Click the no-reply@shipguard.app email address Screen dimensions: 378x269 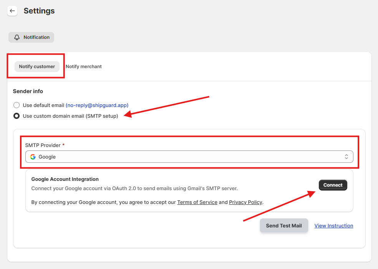pyautogui.click(x=97, y=105)
